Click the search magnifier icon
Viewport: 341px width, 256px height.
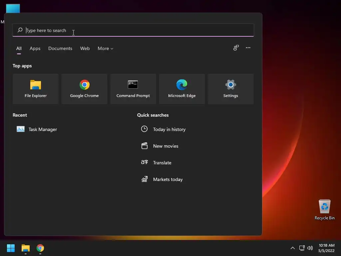(20, 30)
